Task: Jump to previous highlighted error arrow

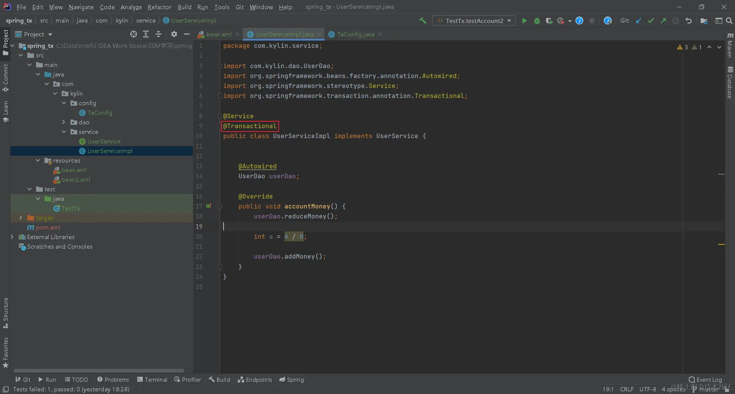Action: click(709, 47)
